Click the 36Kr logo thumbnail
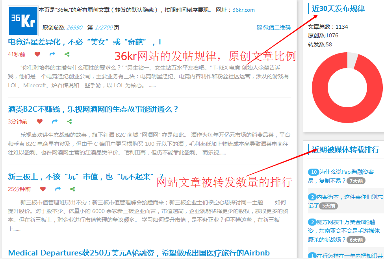The width and height of the screenshot is (384, 259). pyautogui.click(x=23, y=21)
